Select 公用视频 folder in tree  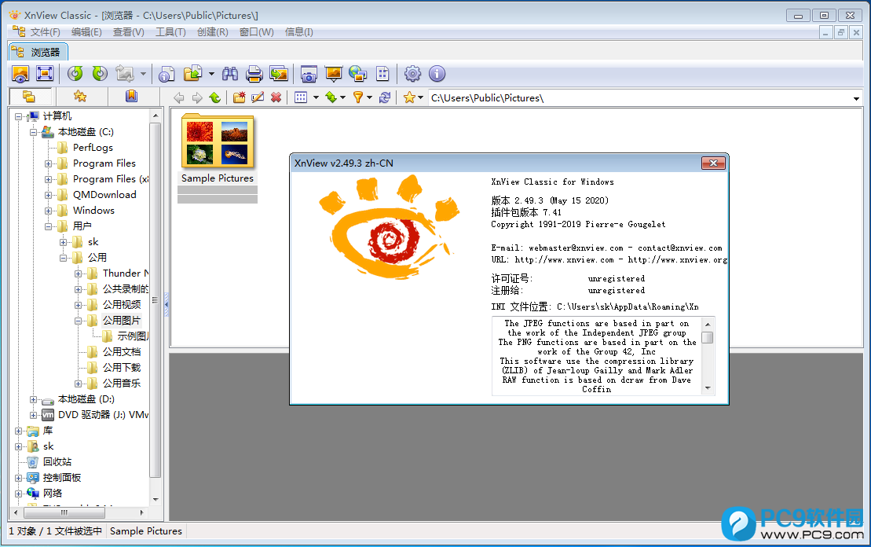[122, 305]
